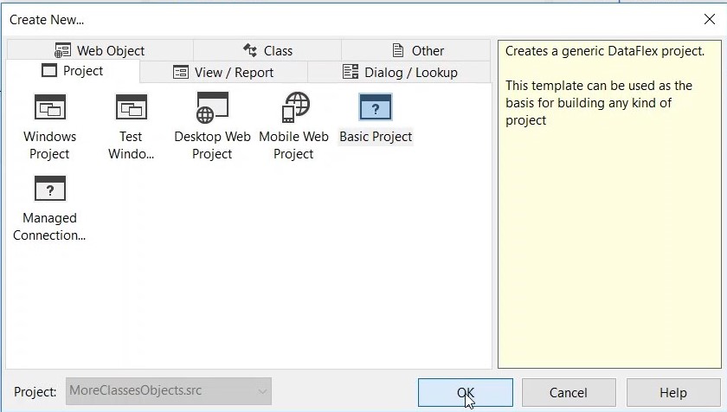Open the Class tab

[x=267, y=50]
